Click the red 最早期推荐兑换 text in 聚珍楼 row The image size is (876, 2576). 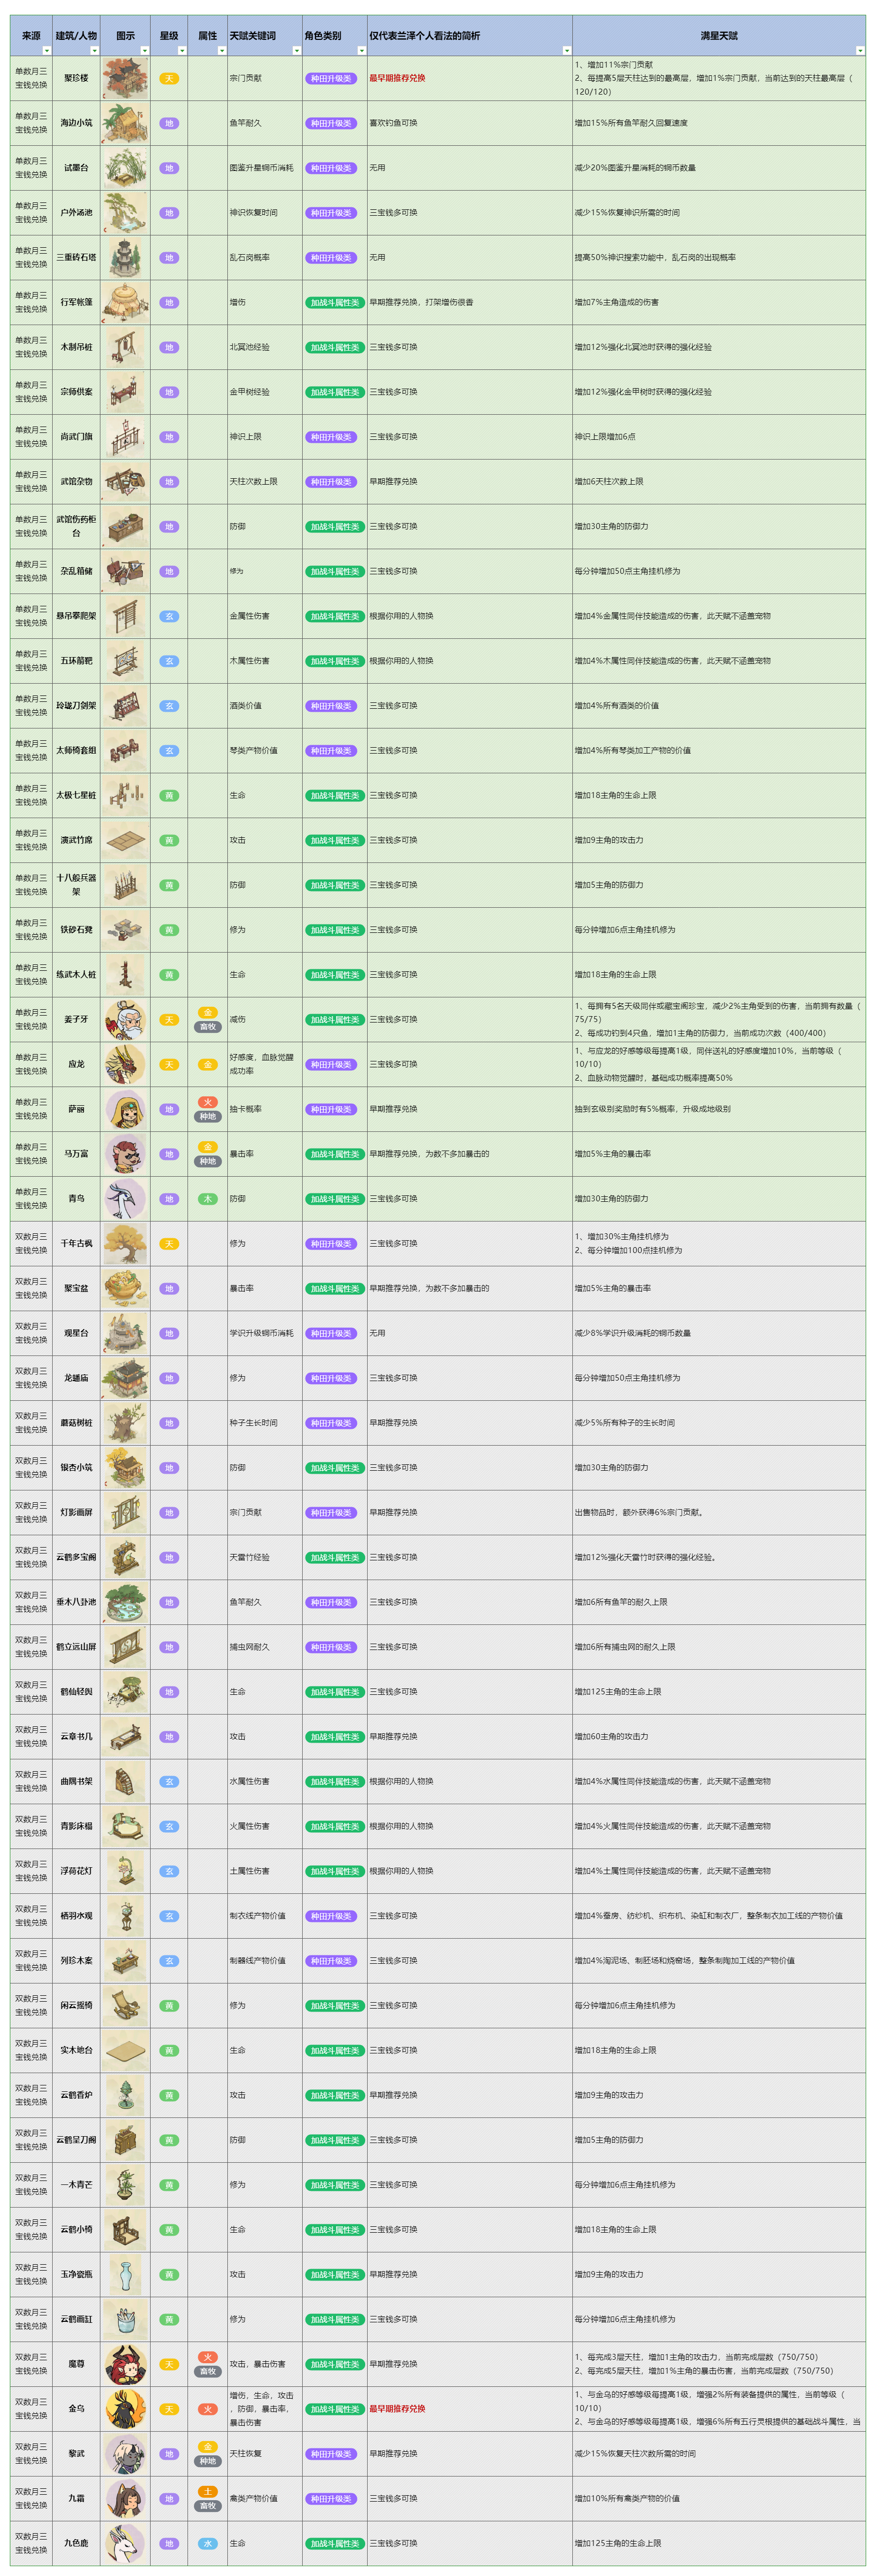(x=397, y=78)
